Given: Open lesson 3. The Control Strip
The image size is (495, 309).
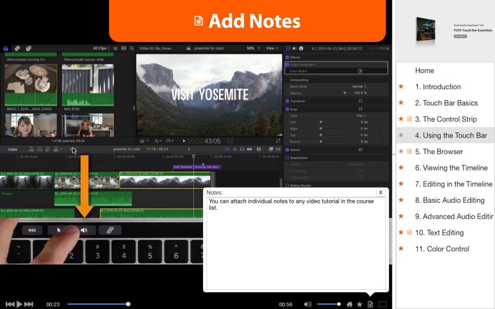Looking at the screenshot, I should (x=445, y=119).
